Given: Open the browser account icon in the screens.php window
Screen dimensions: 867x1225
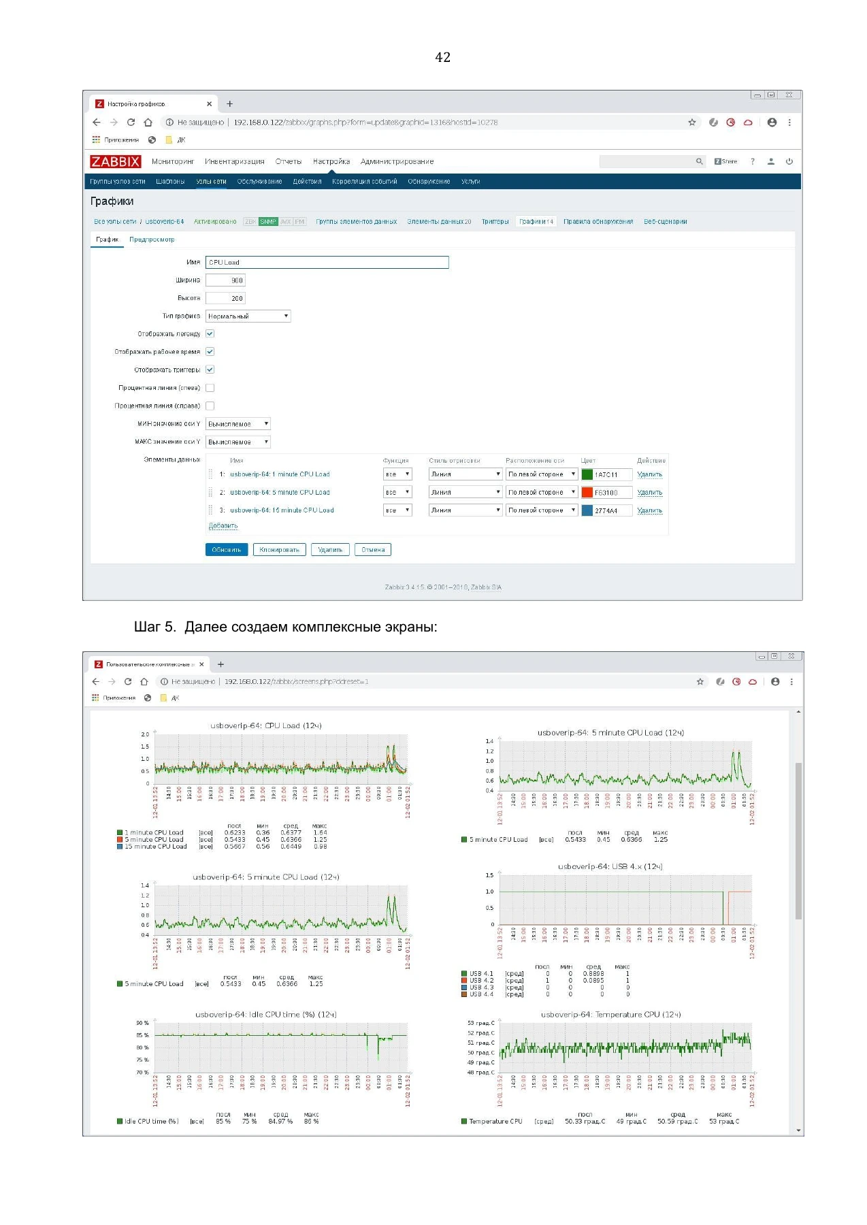Looking at the screenshot, I should pos(775,681).
